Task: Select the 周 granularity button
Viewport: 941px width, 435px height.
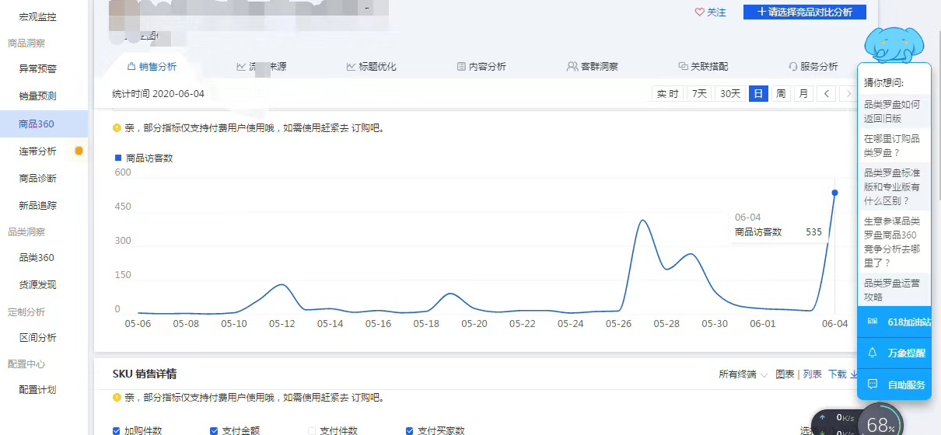Action: tap(781, 94)
